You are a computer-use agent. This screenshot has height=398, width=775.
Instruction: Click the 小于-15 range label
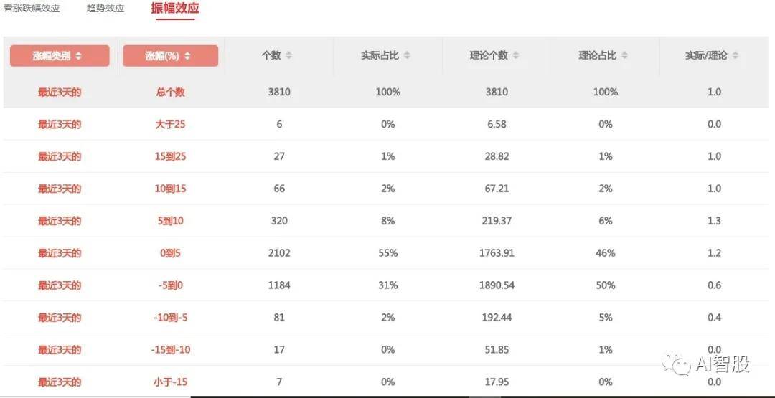170,382
